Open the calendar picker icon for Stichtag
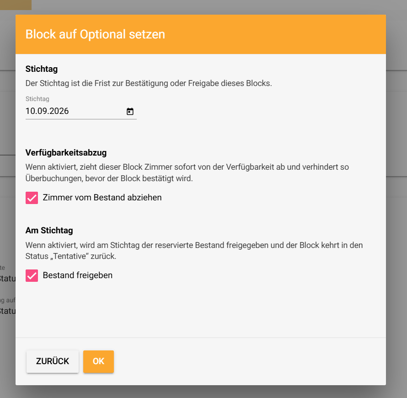Viewport: 407px width, 398px height. (130, 111)
